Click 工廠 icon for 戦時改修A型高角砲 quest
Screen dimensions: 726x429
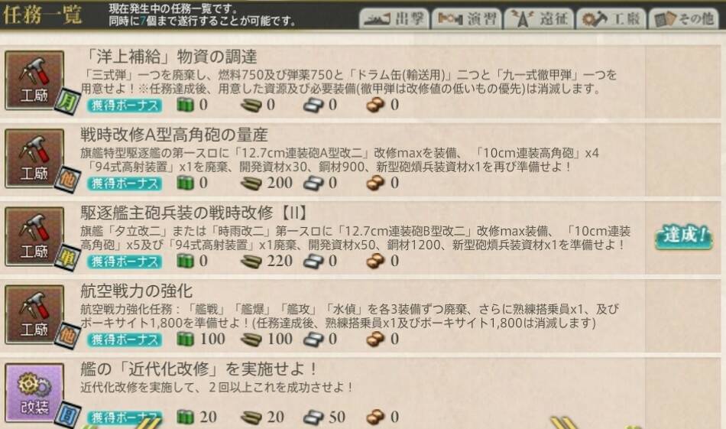point(34,158)
